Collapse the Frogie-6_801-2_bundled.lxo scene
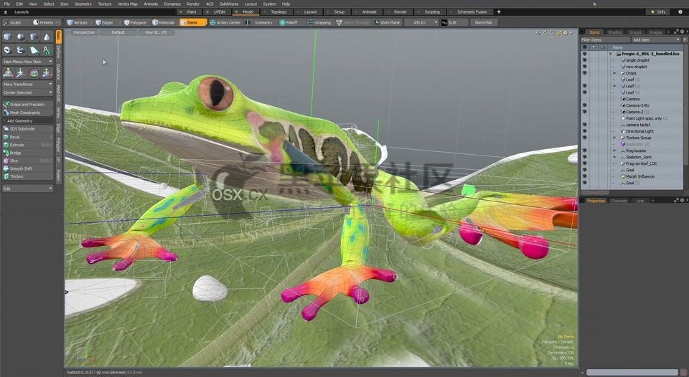Screen dimensions: 689x377 [x=610, y=54]
